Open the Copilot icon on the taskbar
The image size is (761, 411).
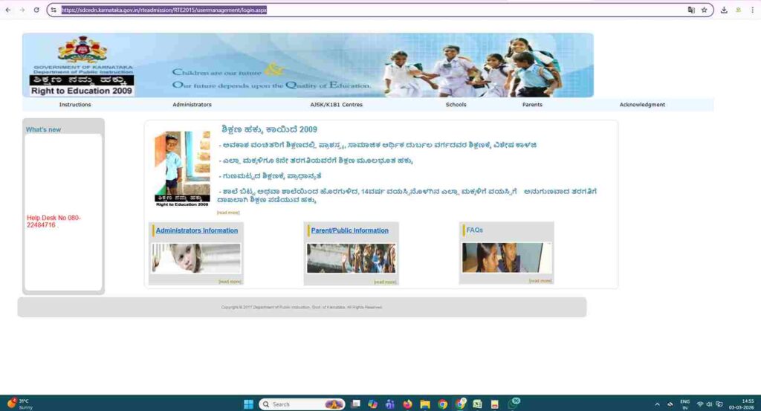pos(373,404)
